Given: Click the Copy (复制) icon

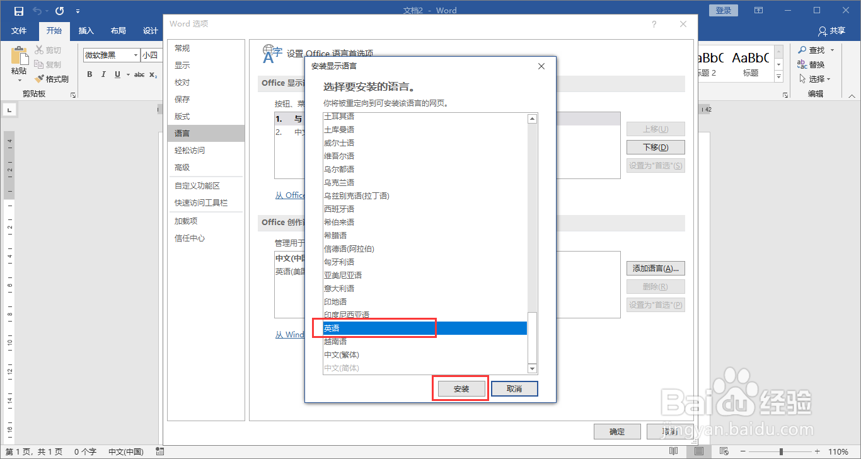Looking at the screenshot, I should coord(39,64).
